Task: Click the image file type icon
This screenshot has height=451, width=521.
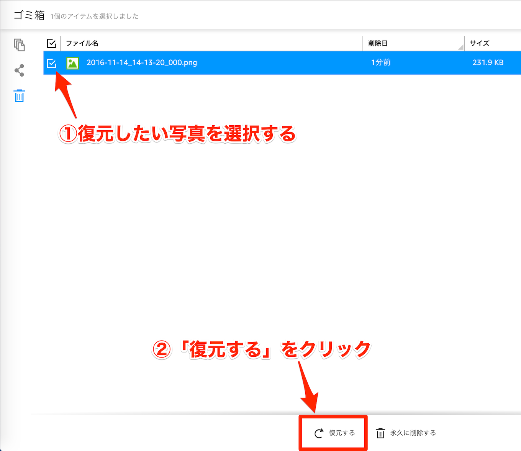Action: coord(72,63)
